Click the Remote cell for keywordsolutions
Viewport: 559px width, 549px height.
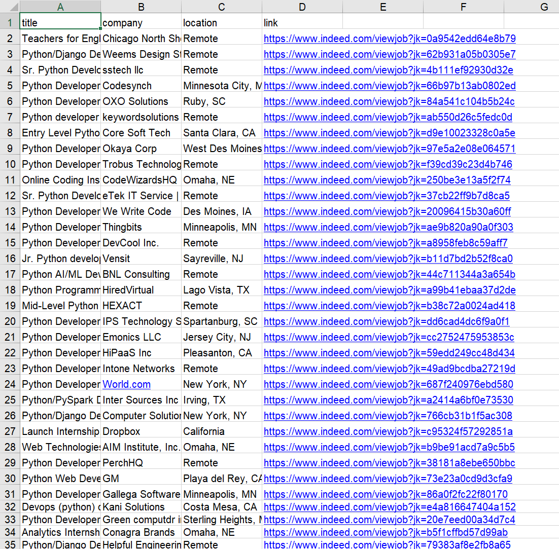pyautogui.click(x=221, y=117)
